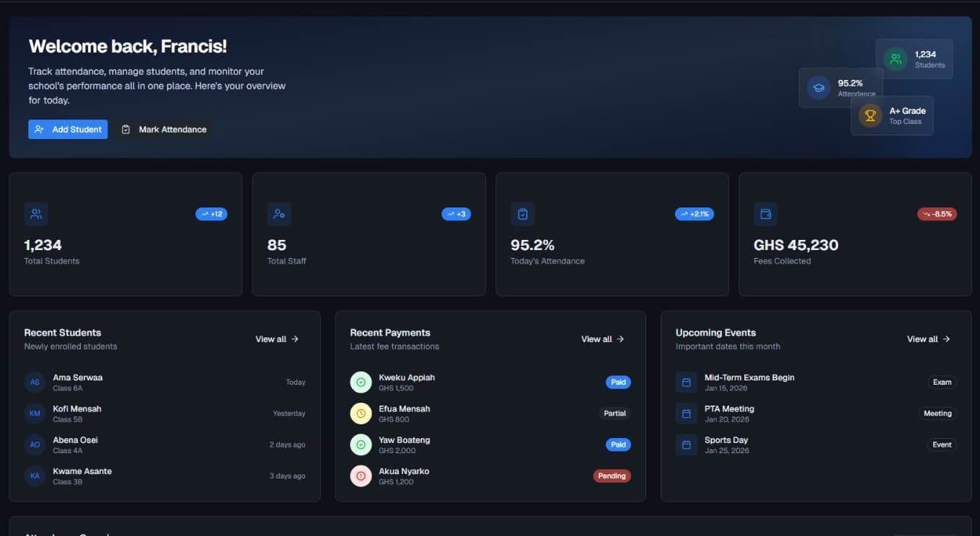Click the Fees Collected card icon
The height and width of the screenshot is (536, 980).
pyautogui.click(x=765, y=213)
